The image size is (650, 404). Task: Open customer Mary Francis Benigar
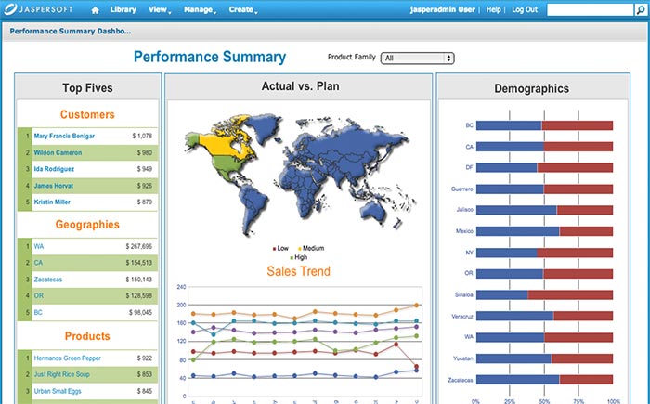(64, 136)
